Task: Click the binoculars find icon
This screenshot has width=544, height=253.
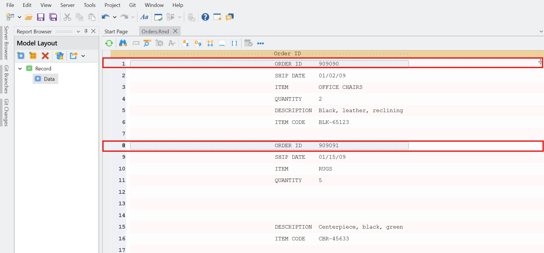Action: click(123, 43)
